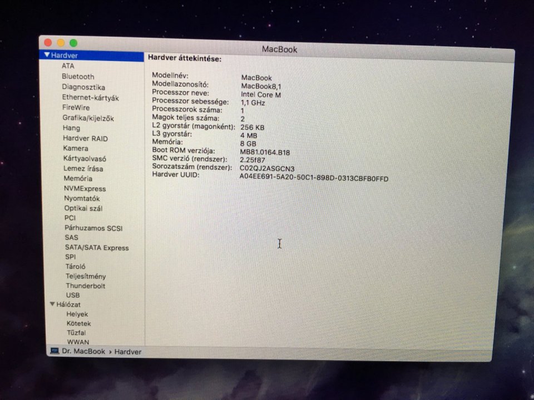534x400 pixels.
Task: Open Párhuzamos SCSI section
Action: (x=93, y=228)
